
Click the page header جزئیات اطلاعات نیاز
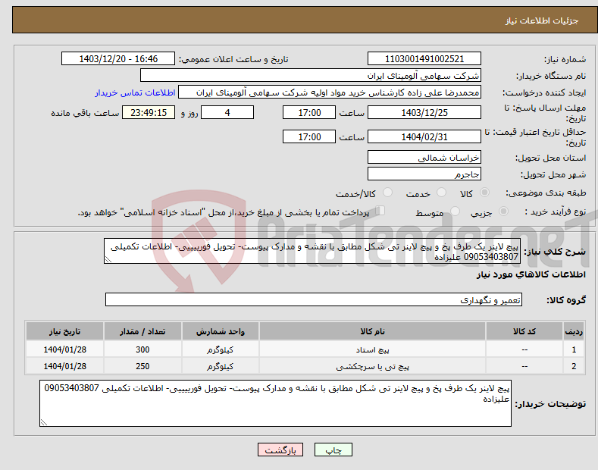542,20
